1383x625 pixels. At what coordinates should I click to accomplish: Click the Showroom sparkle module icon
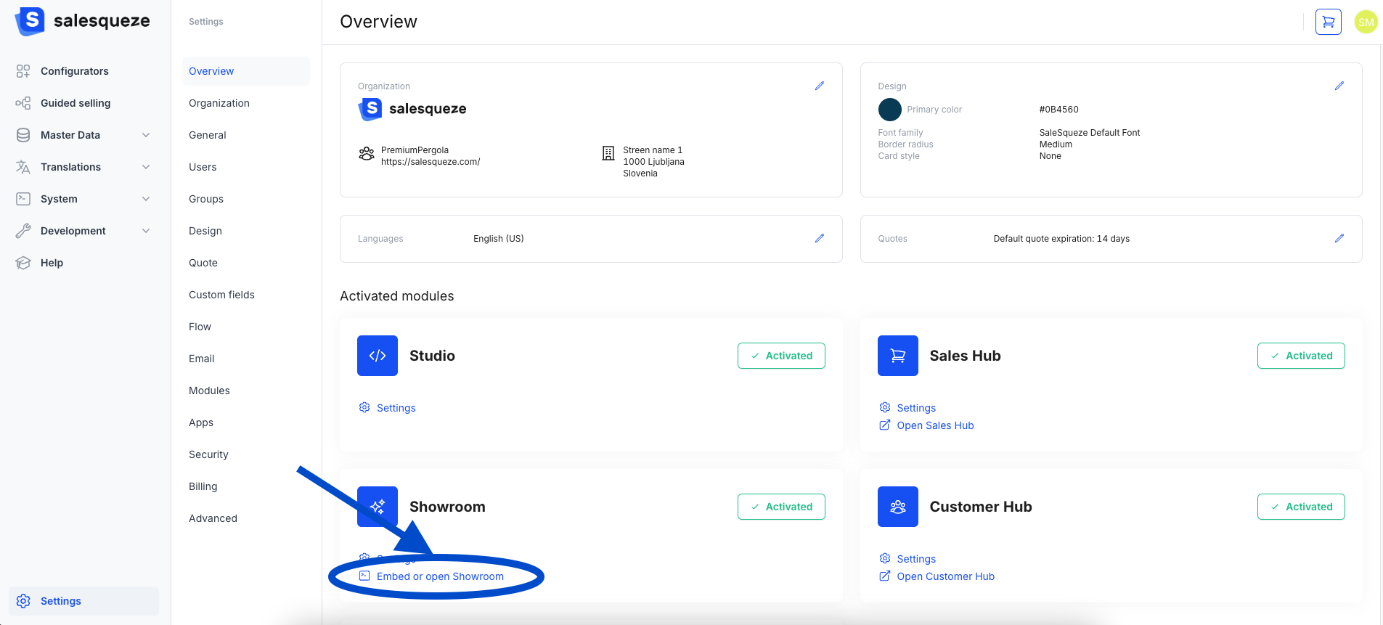point(378,507)
